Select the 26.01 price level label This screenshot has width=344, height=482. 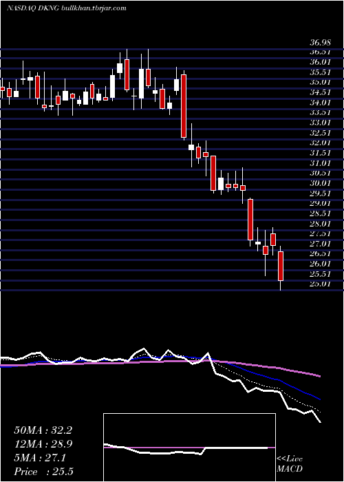click(320, 264)
